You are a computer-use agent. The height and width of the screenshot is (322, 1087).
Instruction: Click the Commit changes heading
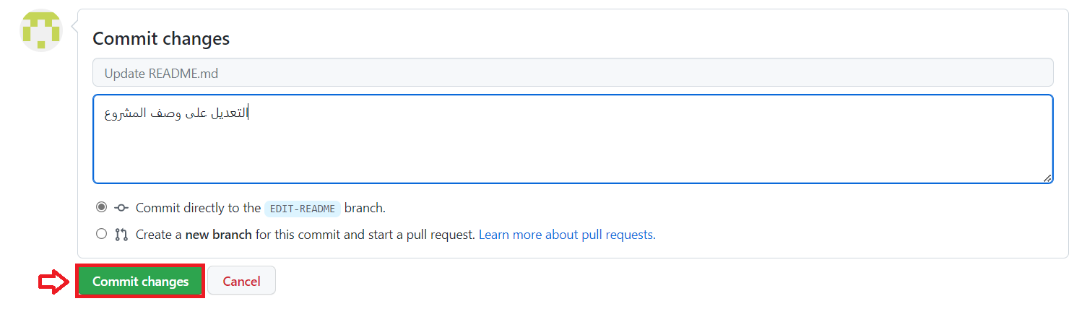coord(161,39)
